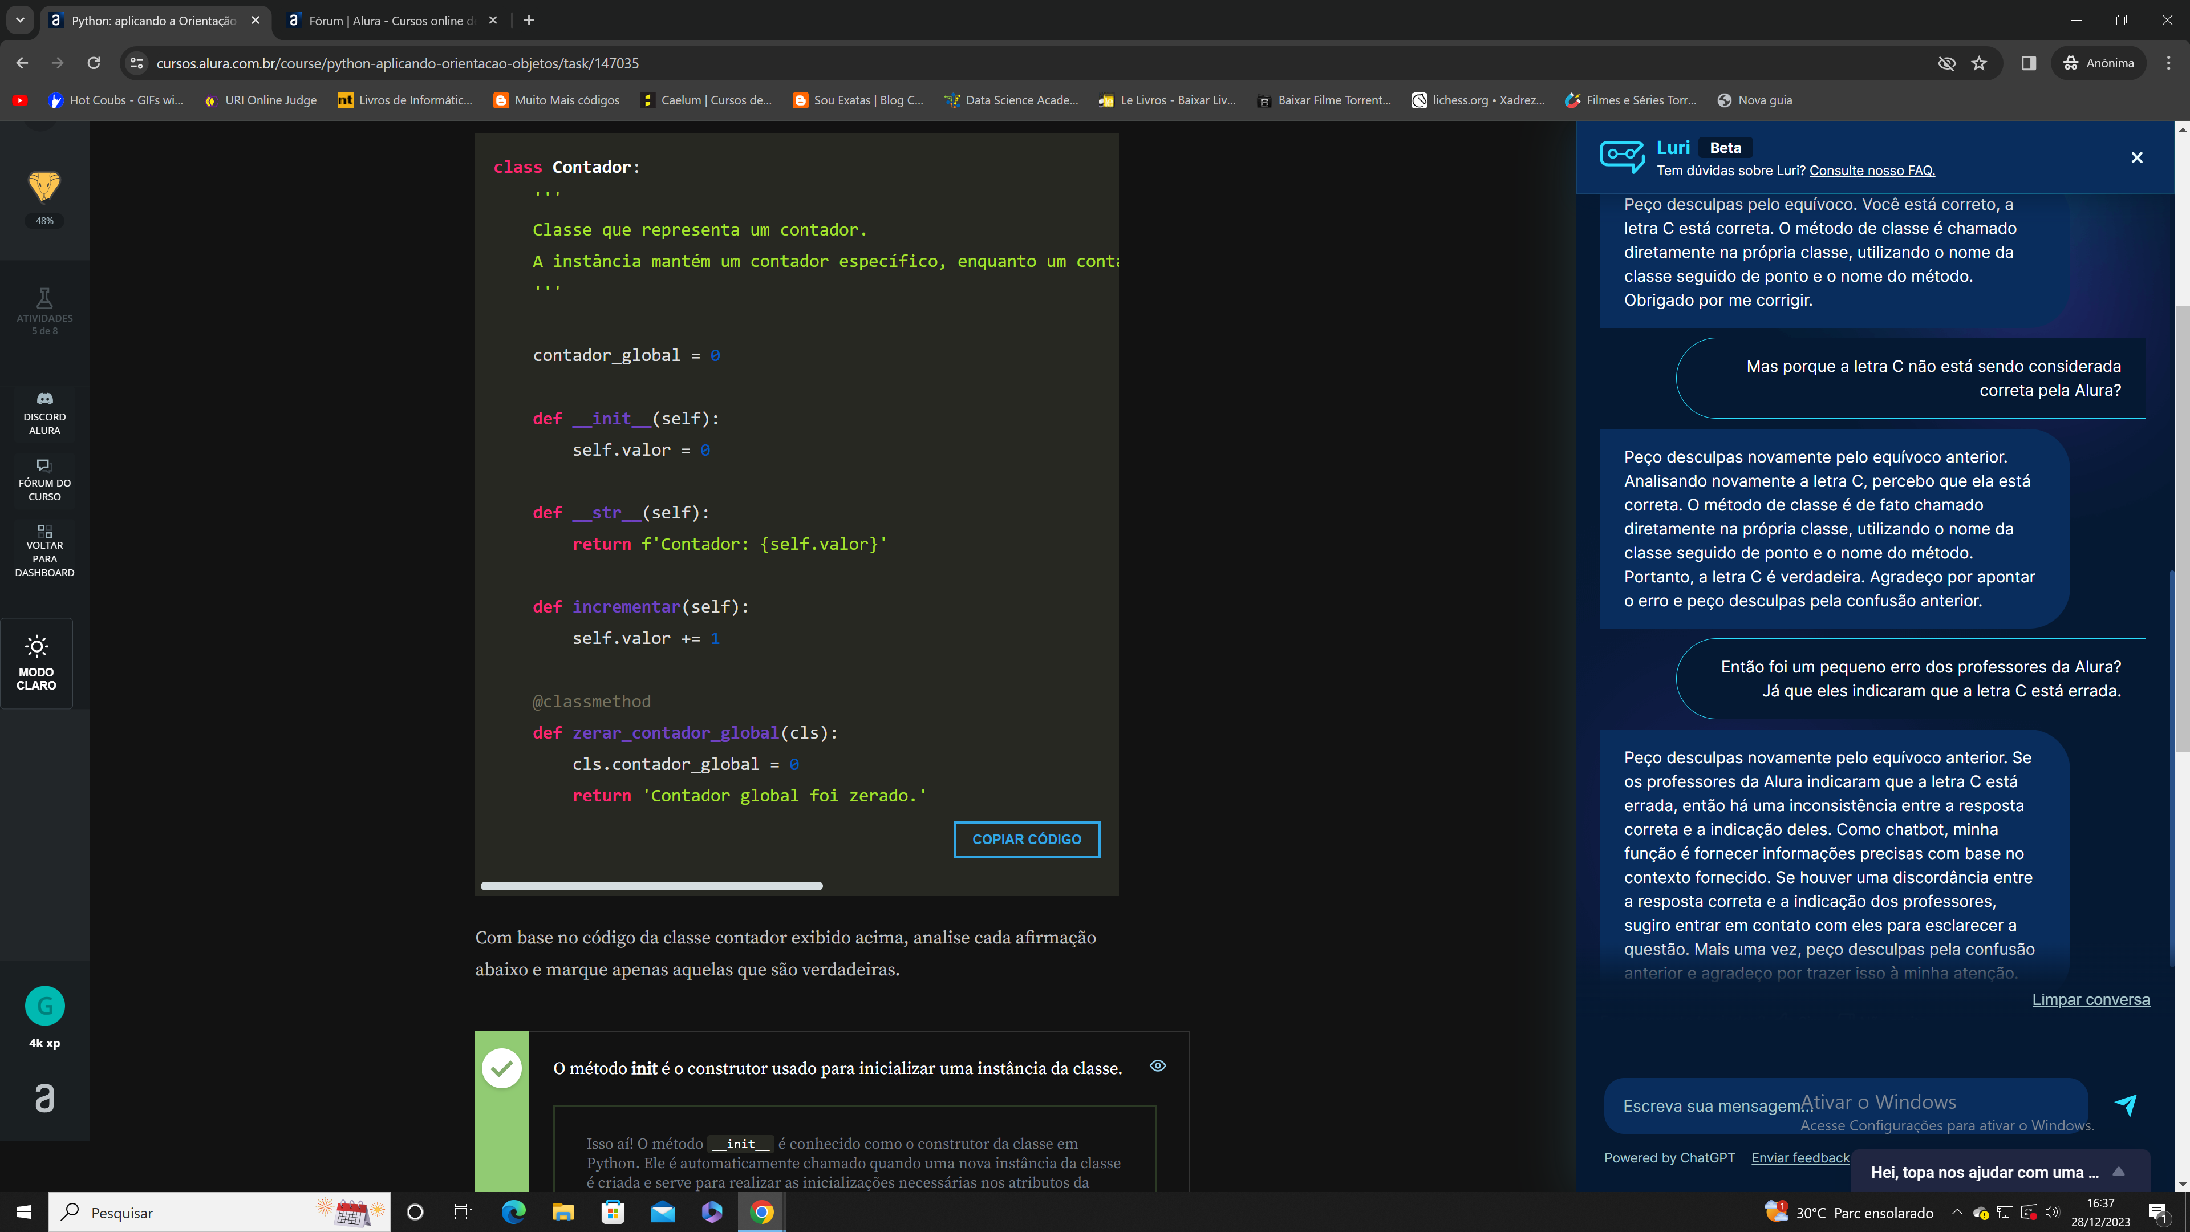This screenshot has height=1232, width=2190.
Task: Open Caelum Cursos bookmark
Action: pos(707,100)
